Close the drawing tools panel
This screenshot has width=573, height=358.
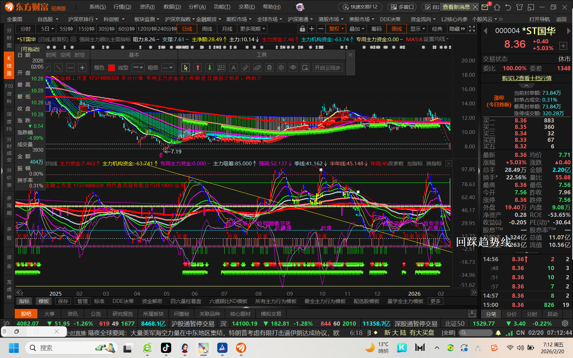(x=350, y=55)
